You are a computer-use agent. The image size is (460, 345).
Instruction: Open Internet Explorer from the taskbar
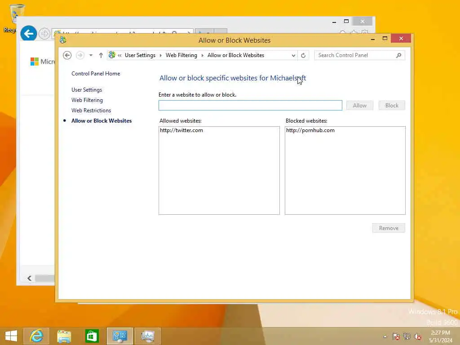(x=36, y=336)
